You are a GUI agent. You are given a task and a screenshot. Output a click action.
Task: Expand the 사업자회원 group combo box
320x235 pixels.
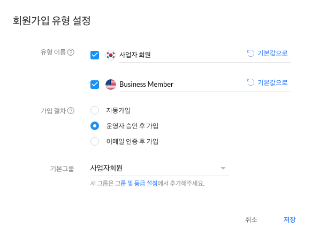point(160,168)
